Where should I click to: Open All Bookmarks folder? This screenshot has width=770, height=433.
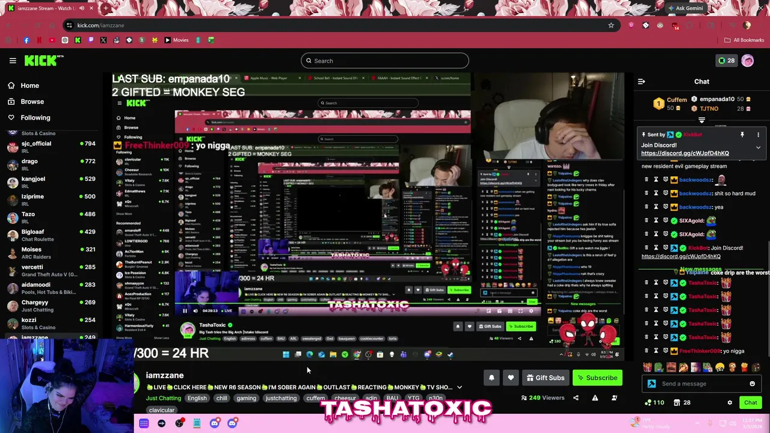coord(744,40)
